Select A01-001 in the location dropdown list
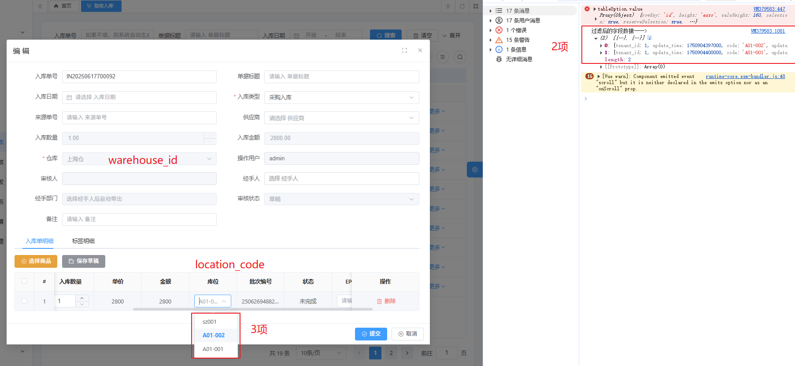Screen dimensions: 795x366 pyautogui.click(x=215, y=349)
